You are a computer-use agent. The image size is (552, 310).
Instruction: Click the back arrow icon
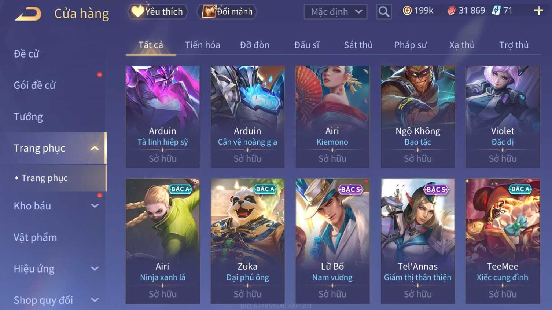pyautogui.click(x=28, y=14)
